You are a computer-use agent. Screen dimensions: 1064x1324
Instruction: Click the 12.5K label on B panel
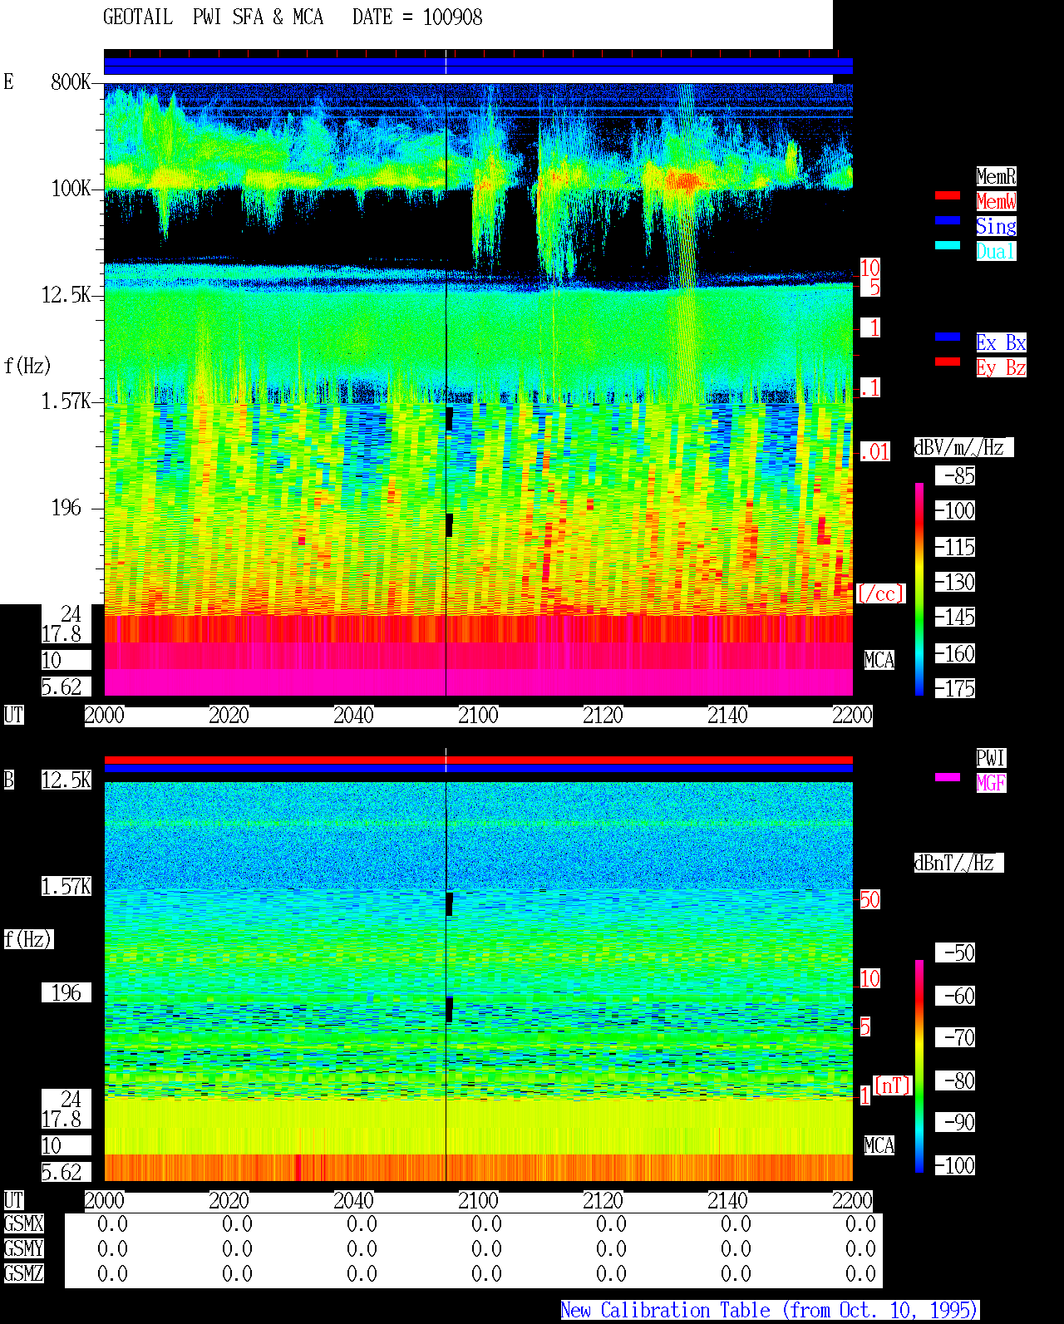(66, 780)
